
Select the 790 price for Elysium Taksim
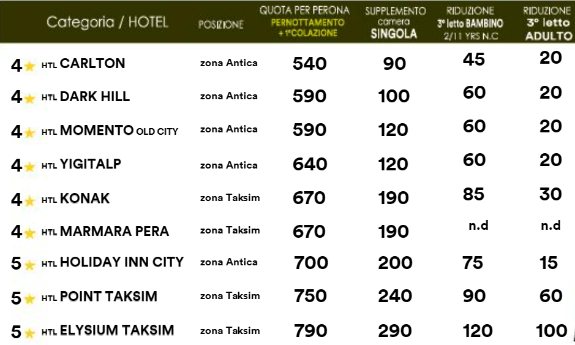310,331
